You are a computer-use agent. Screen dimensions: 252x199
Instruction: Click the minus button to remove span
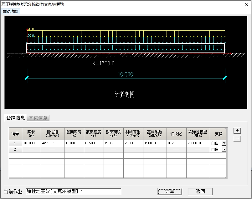tap(237, 138)
